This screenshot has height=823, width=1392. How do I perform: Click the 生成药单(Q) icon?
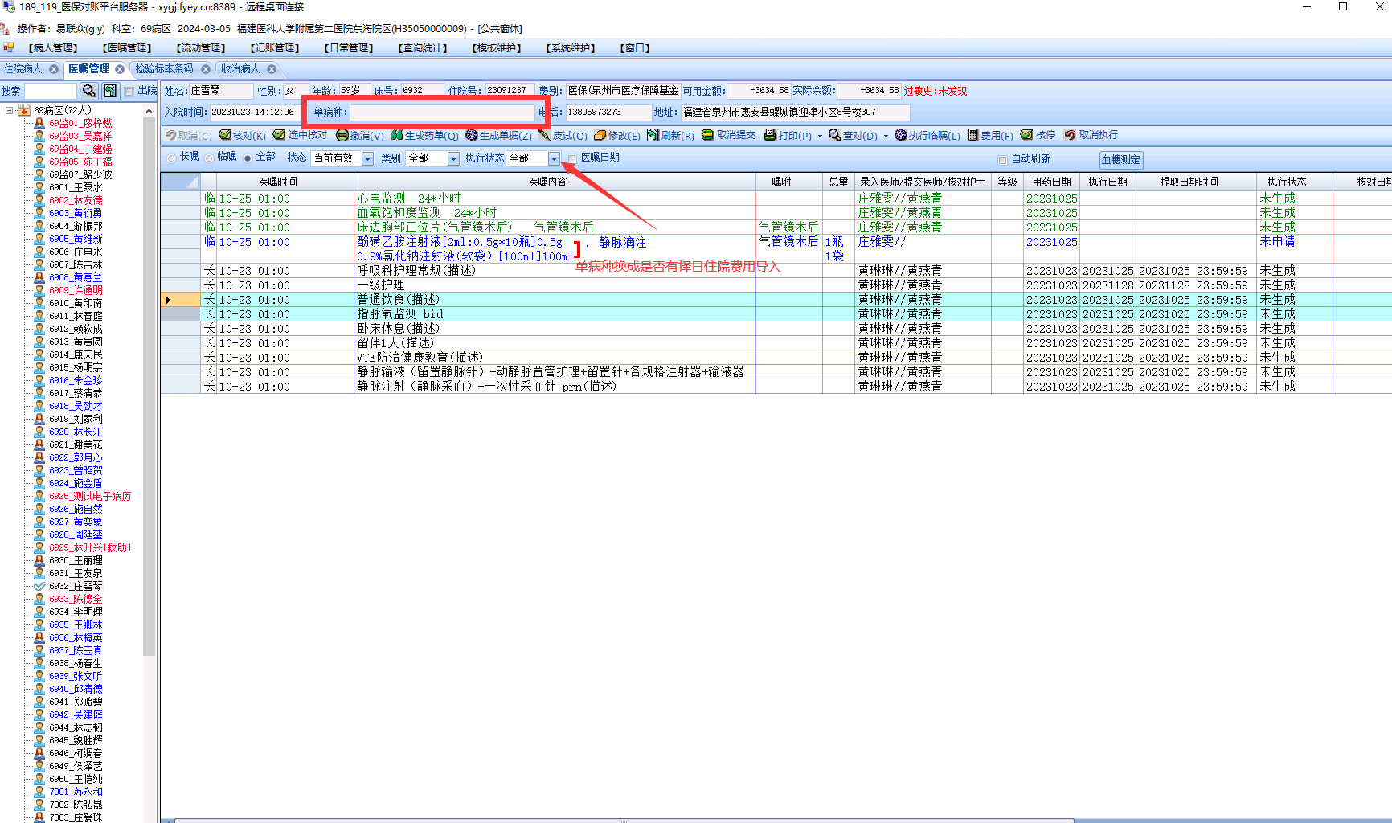(397, 135)
